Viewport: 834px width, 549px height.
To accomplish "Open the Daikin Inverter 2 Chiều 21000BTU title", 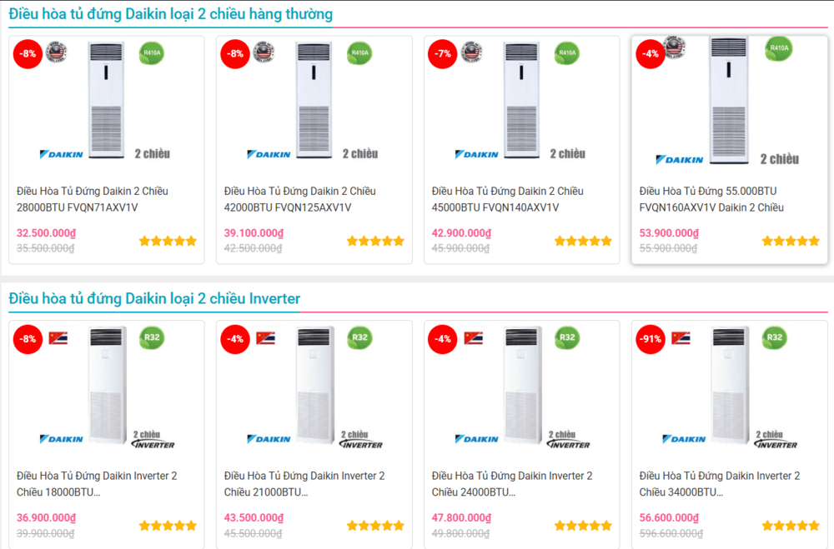I will click(304, 484).
